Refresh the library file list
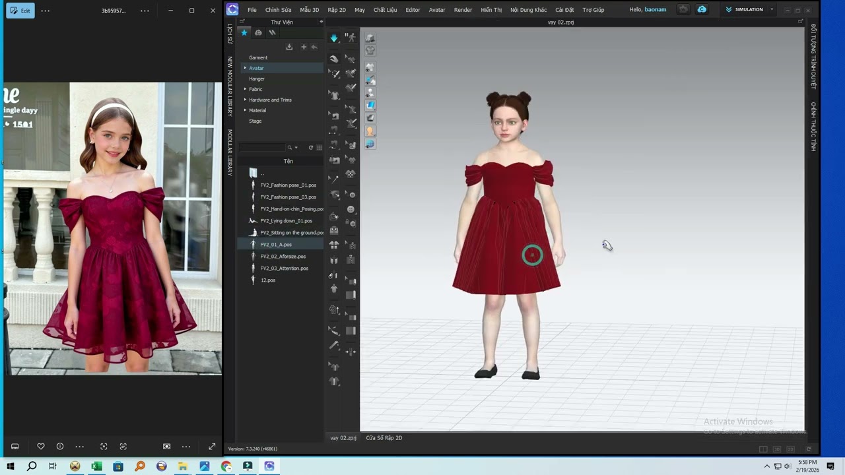This screenshot has height=475, width=845. coord(311,148)
